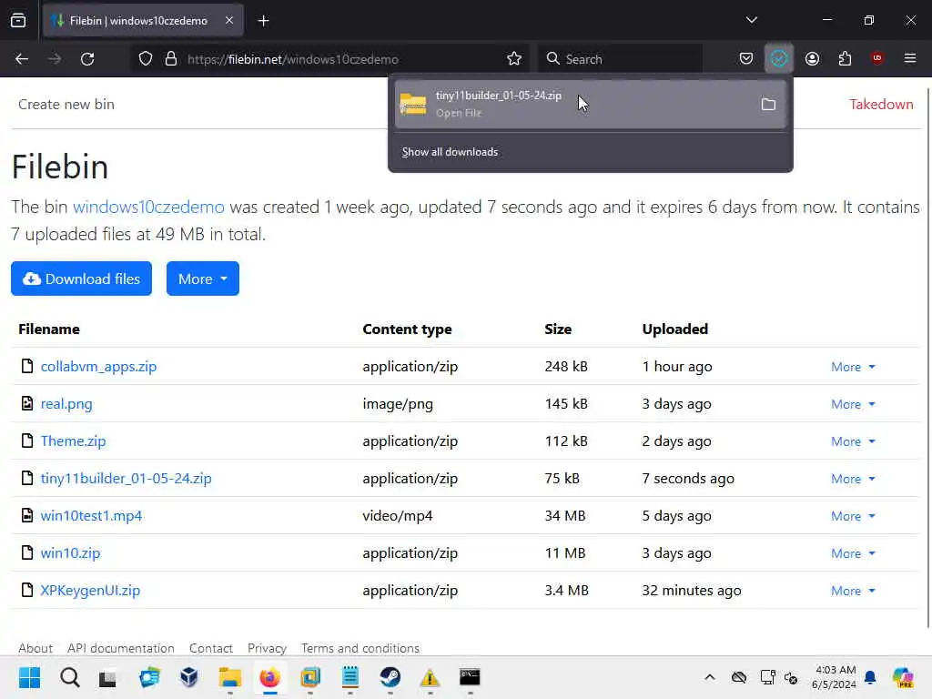The height and width of the screenshot is (699, 932).
Task: Open the shield tracking protection icon
Action: coord(146,59)
